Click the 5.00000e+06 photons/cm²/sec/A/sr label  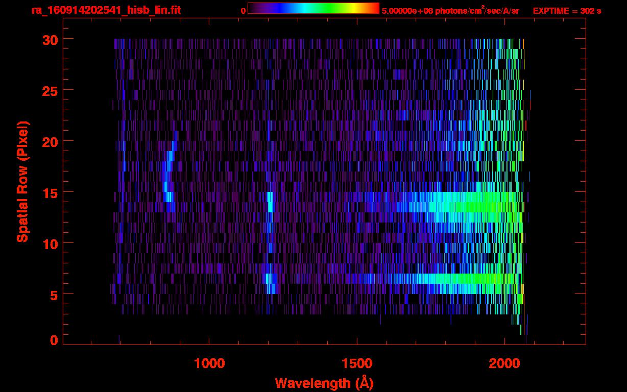(450, 11)
